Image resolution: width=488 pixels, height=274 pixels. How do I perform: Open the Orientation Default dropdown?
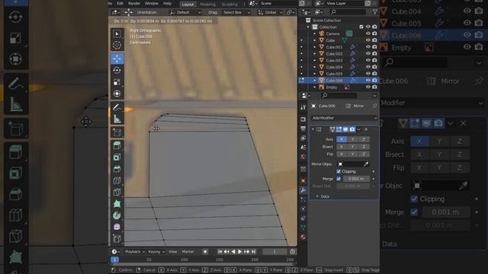point(185,12)
